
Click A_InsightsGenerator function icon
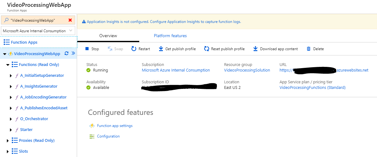pos(17,86)
